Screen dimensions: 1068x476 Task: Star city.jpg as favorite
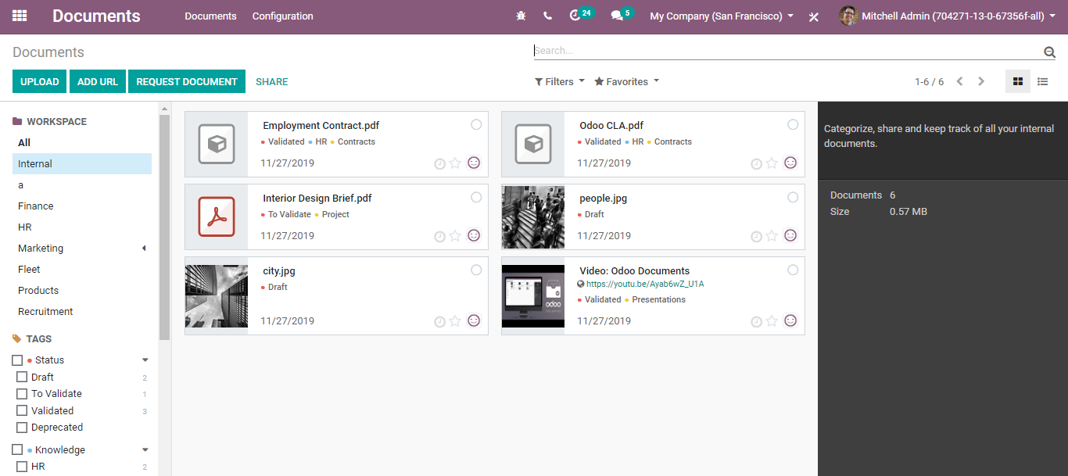(x=455, y=321)
